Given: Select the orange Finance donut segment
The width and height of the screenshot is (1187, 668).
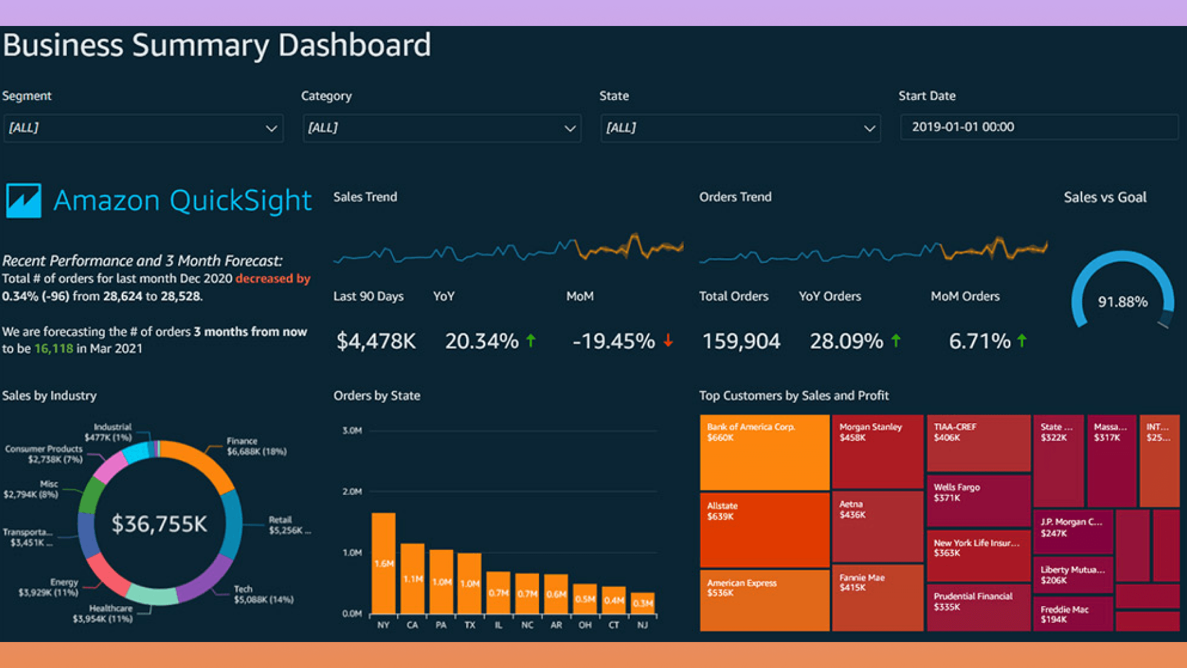Looking at the screenshot, I should 202,463.
